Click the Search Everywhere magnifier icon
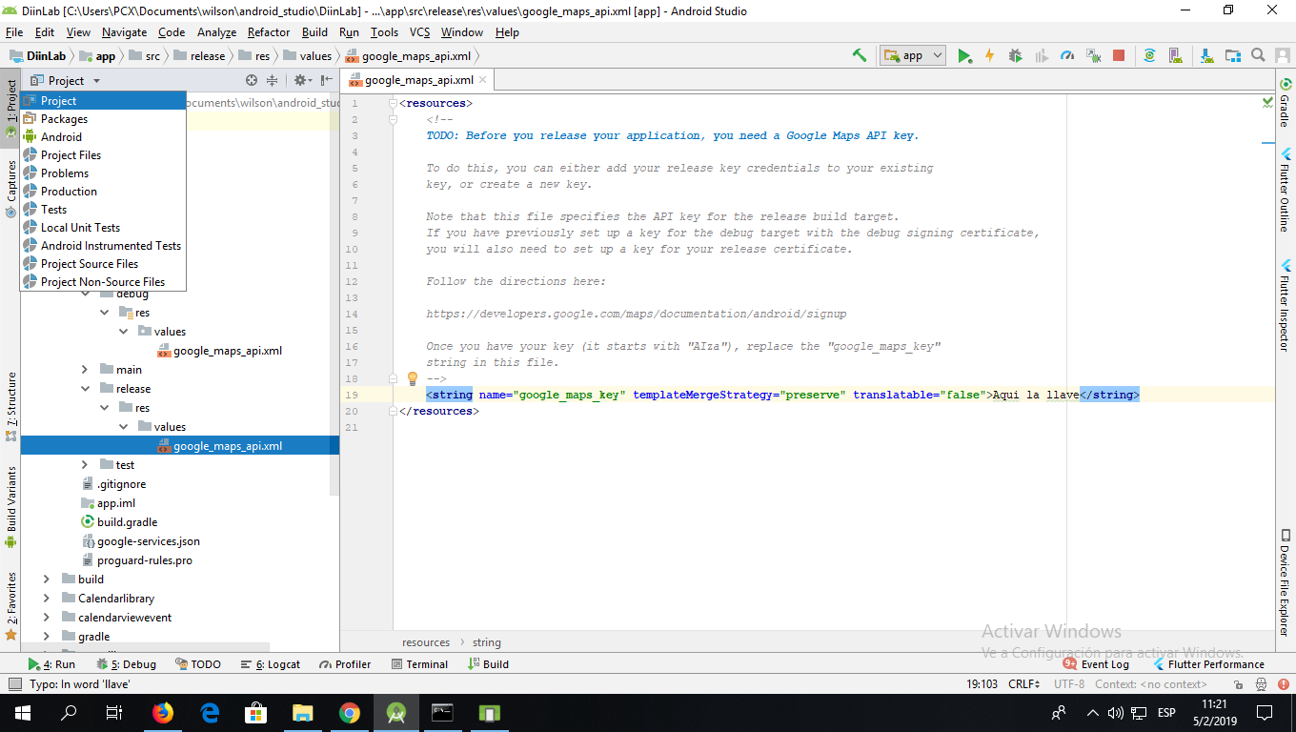Image resolution: width=1296 pixels, height=732 pixels. [x=1258, y=55]
